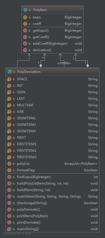Click the static method icon beside main(String[])
The height and width of the screenshot is (238, 105).
9,229
